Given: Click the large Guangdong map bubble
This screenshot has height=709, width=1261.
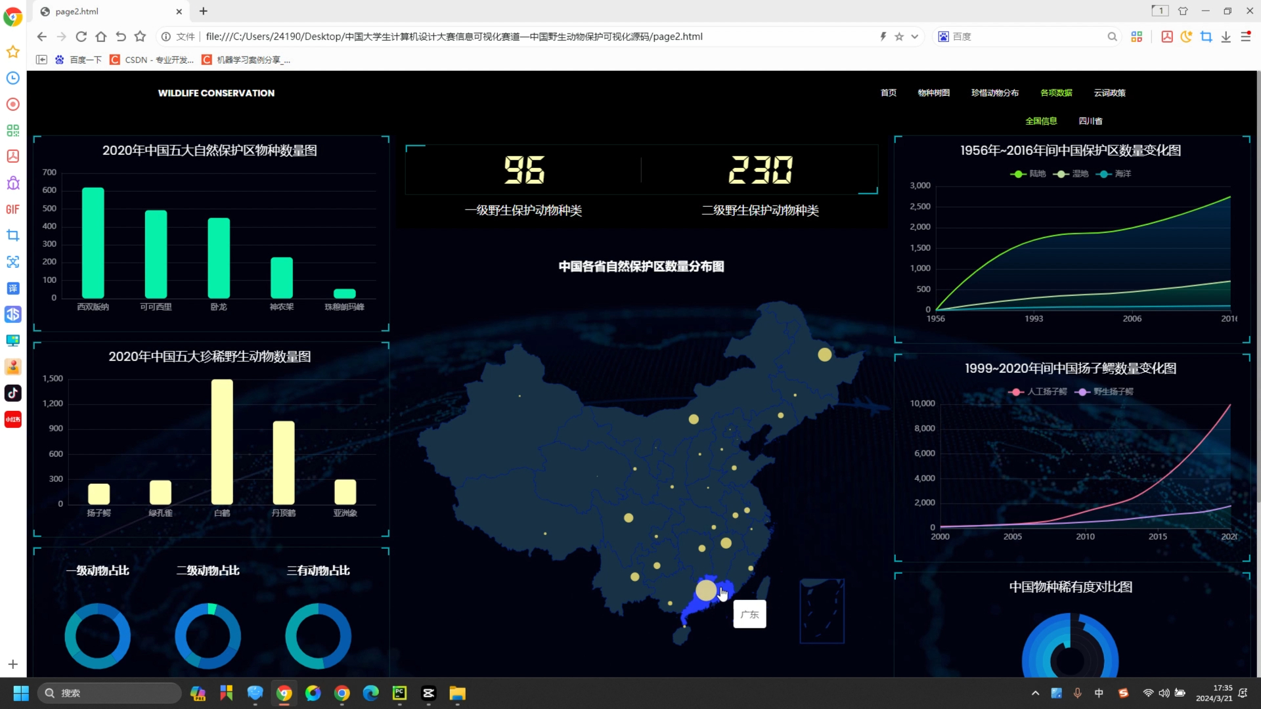Looking at the screenshot, I should [706, 590].
